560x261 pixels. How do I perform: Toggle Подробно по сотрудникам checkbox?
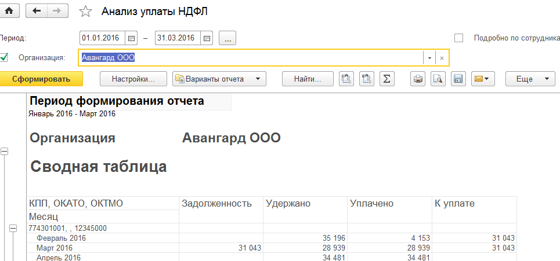[x=458, y=38]
